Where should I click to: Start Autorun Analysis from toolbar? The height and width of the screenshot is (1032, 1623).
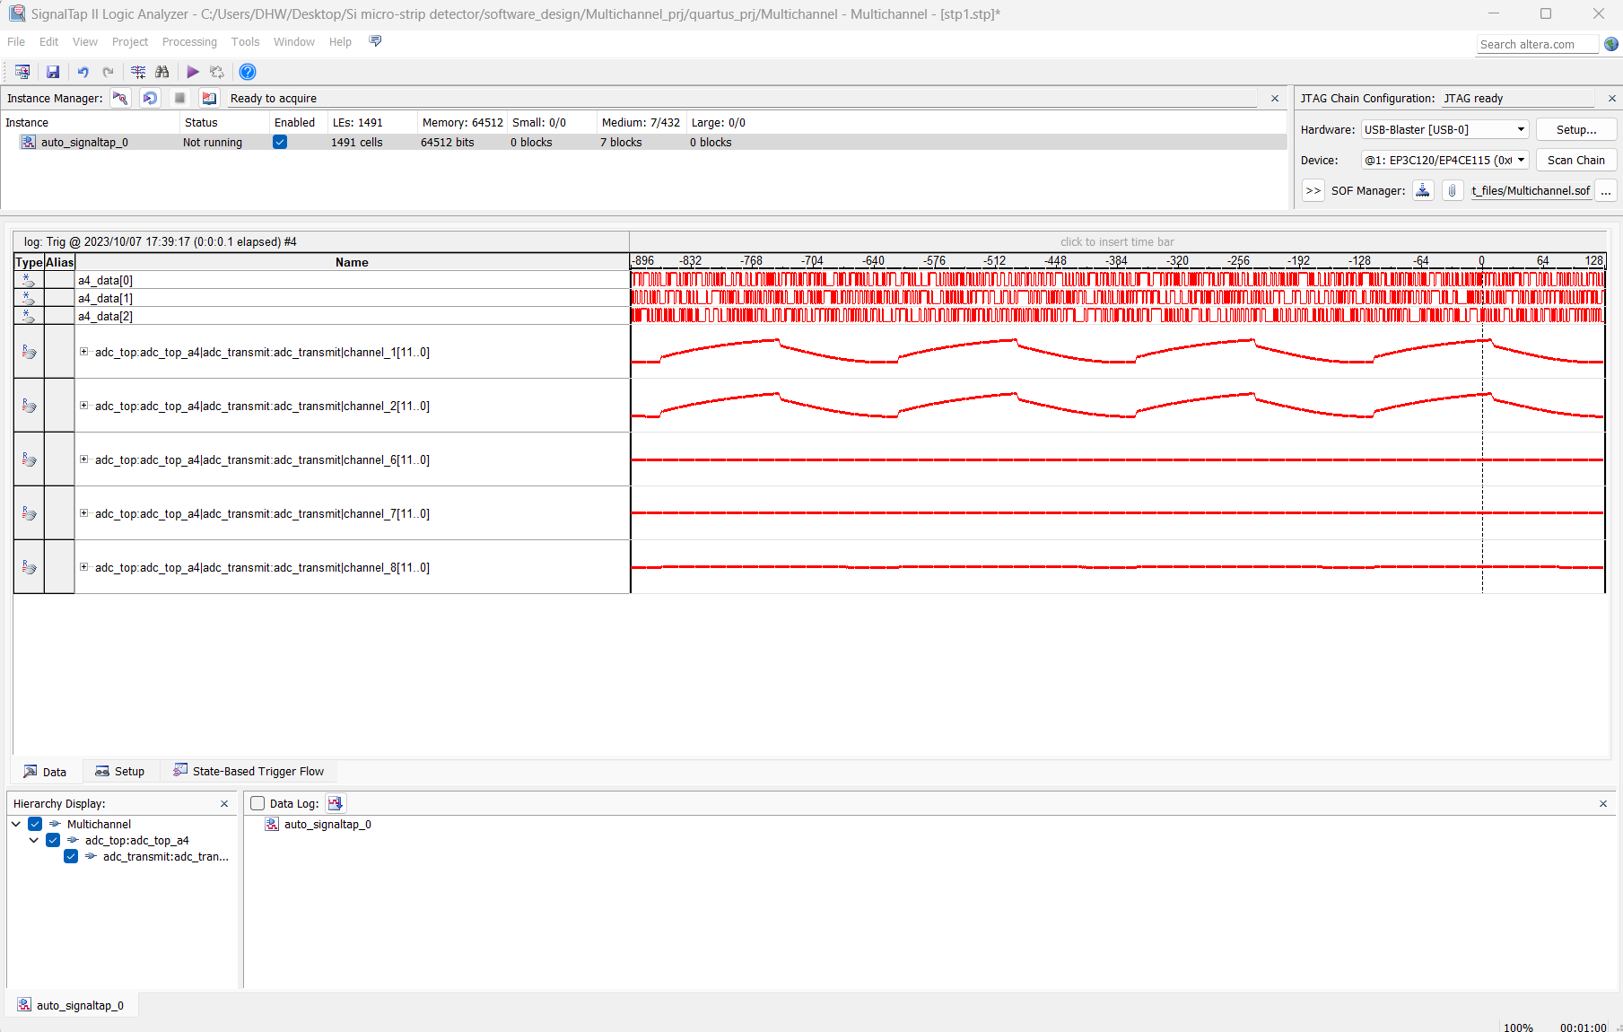[x=217, y=72]
